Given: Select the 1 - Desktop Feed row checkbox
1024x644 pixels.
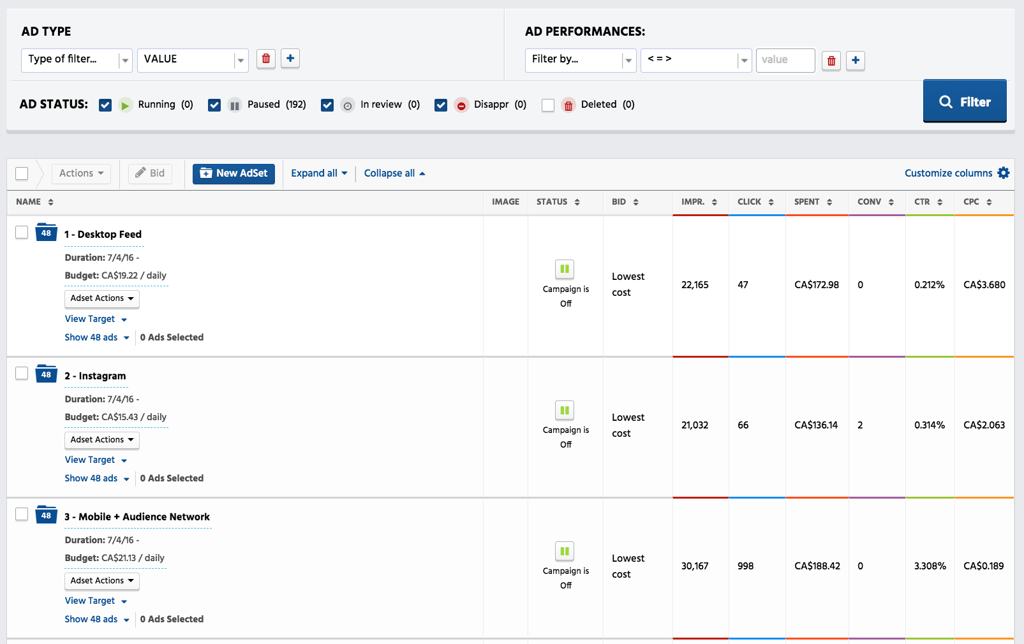Looking at the screenshot, I should click(x=22, y=232).
